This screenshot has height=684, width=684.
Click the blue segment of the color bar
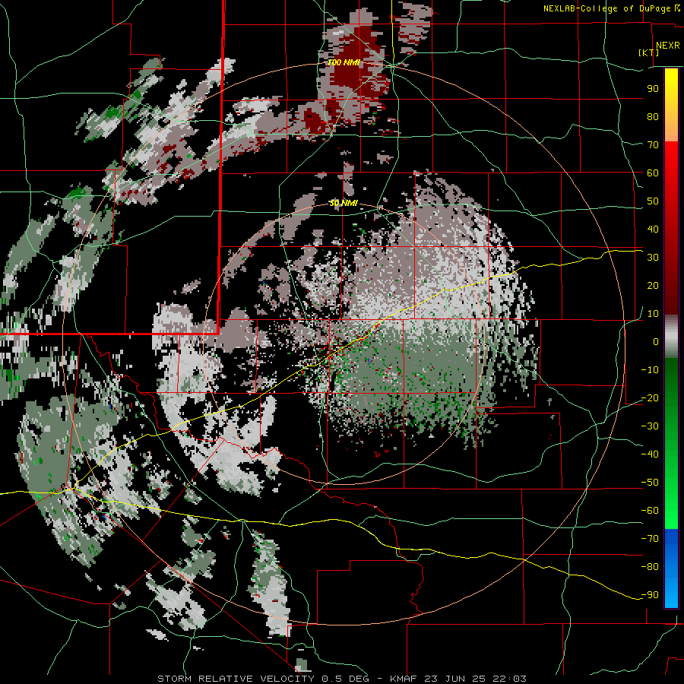pyautogui.click(x=671, y=568)
